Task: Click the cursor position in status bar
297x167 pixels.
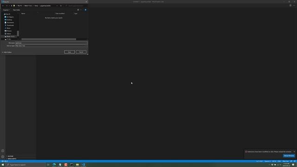Action: point(259,161)
